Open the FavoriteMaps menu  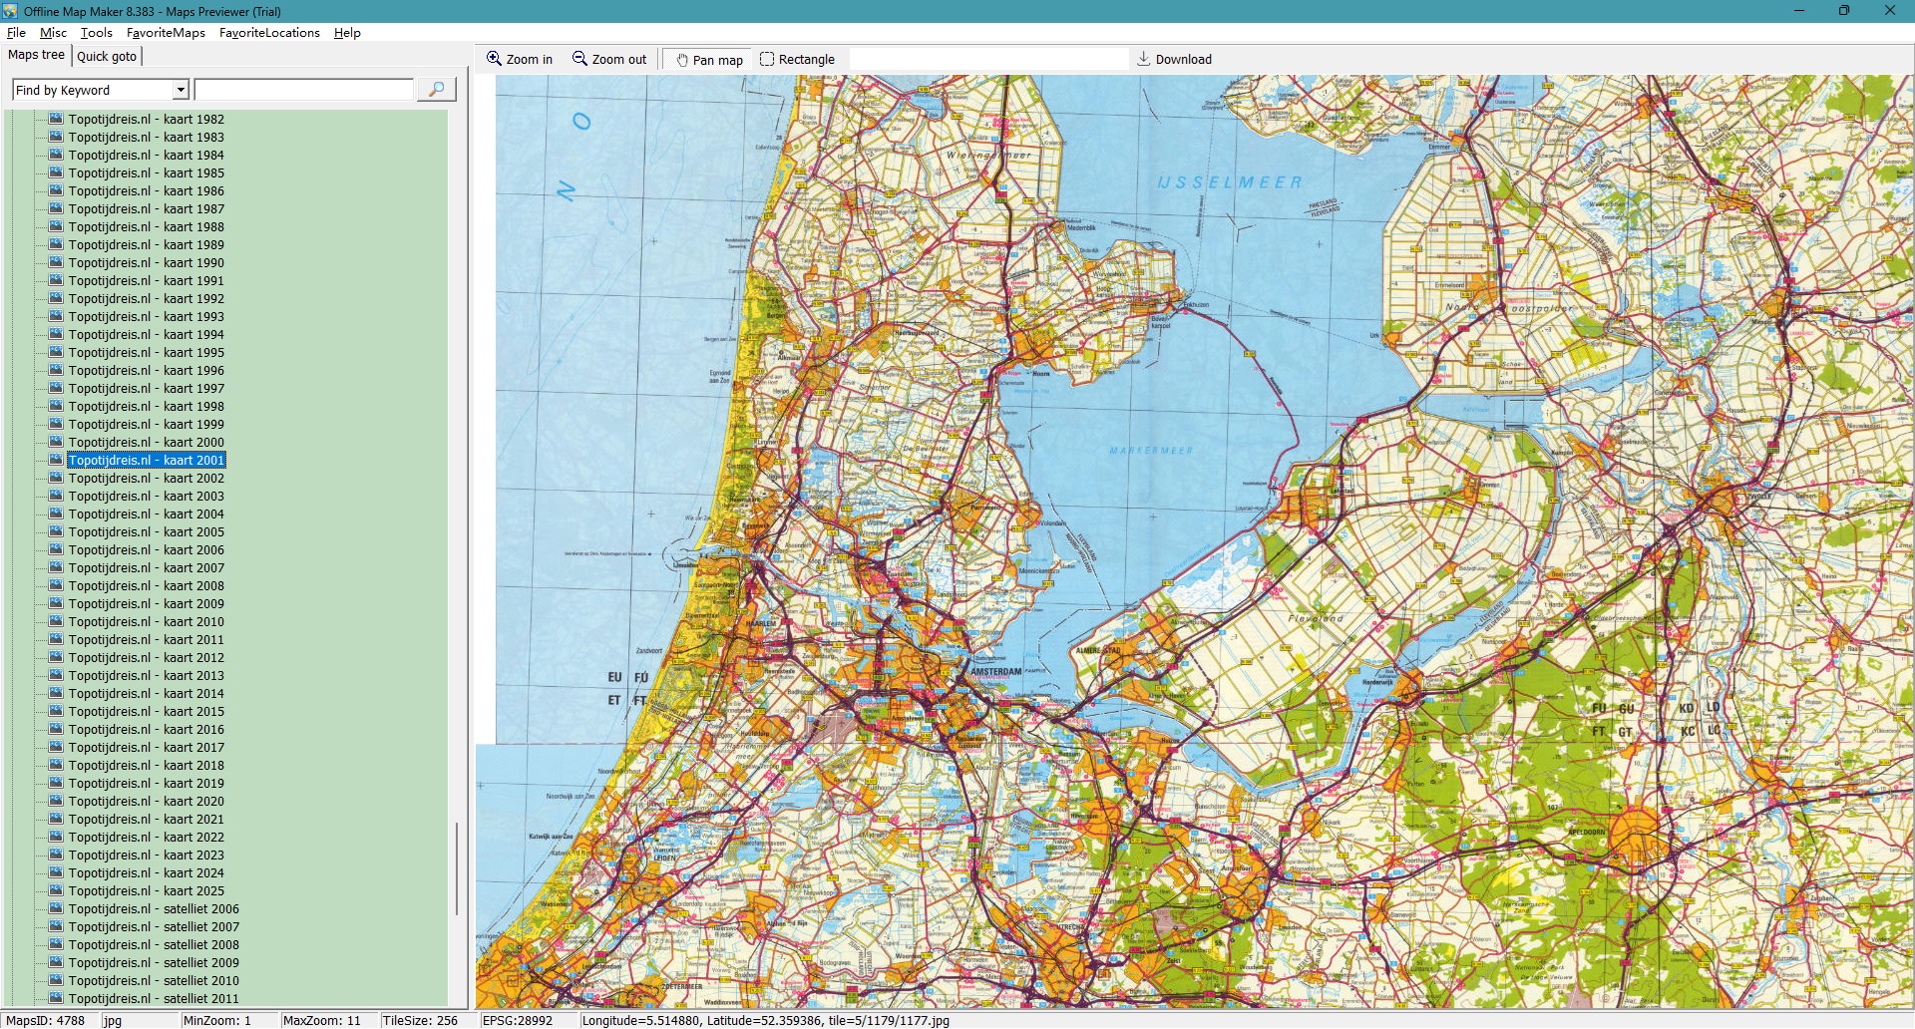[x=166, y=32]
